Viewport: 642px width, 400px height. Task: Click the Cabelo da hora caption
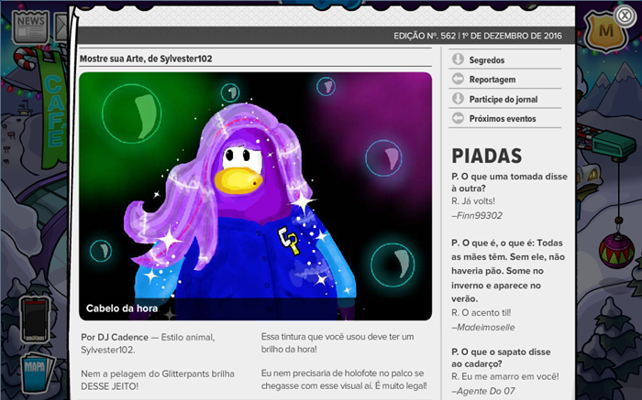click(122, 308)
